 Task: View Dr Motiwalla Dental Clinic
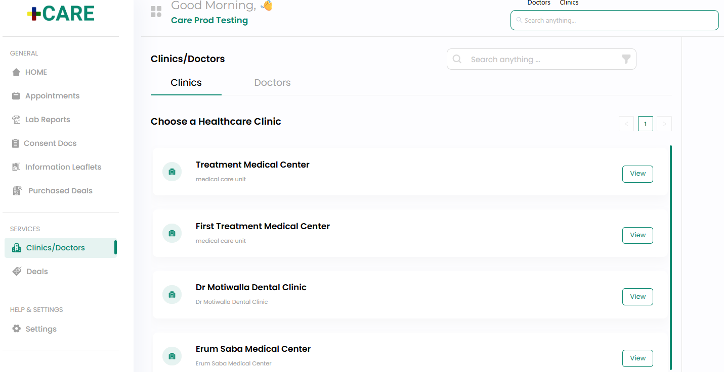(x=637, y=297)
